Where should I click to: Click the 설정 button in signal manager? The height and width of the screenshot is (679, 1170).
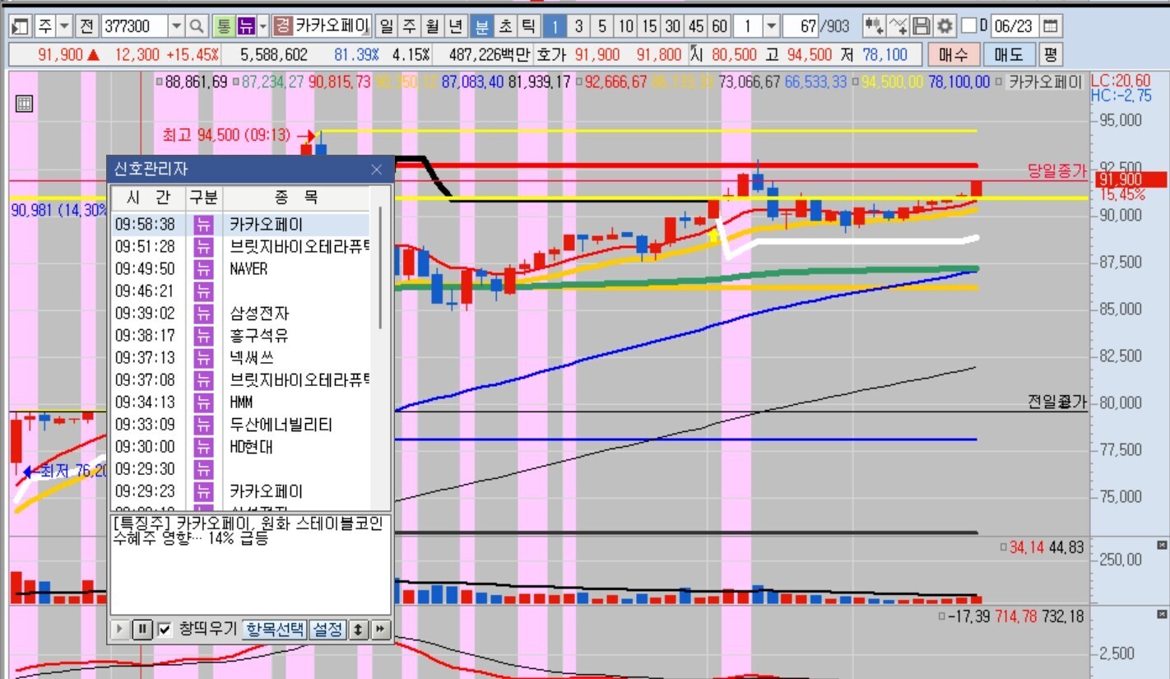(x=327, y=630)
